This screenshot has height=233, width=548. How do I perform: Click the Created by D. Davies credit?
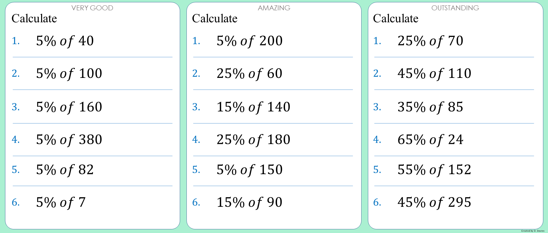tap(533, 231)
